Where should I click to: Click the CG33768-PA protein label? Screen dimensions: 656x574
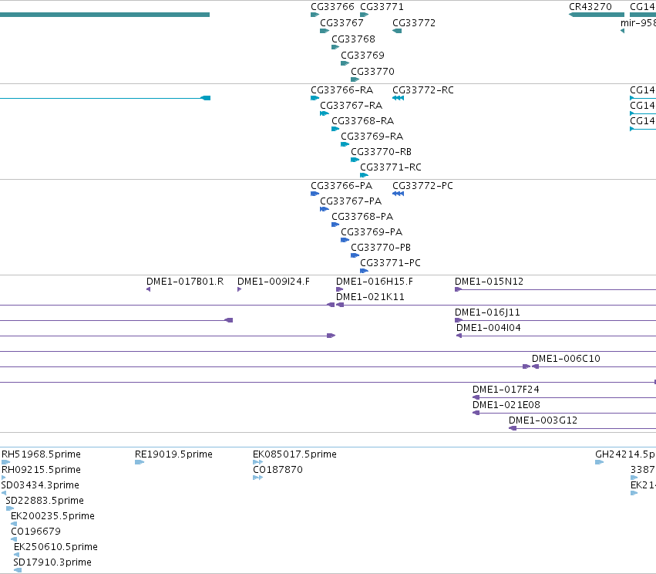pyautogui.click(x=362, y=217)
